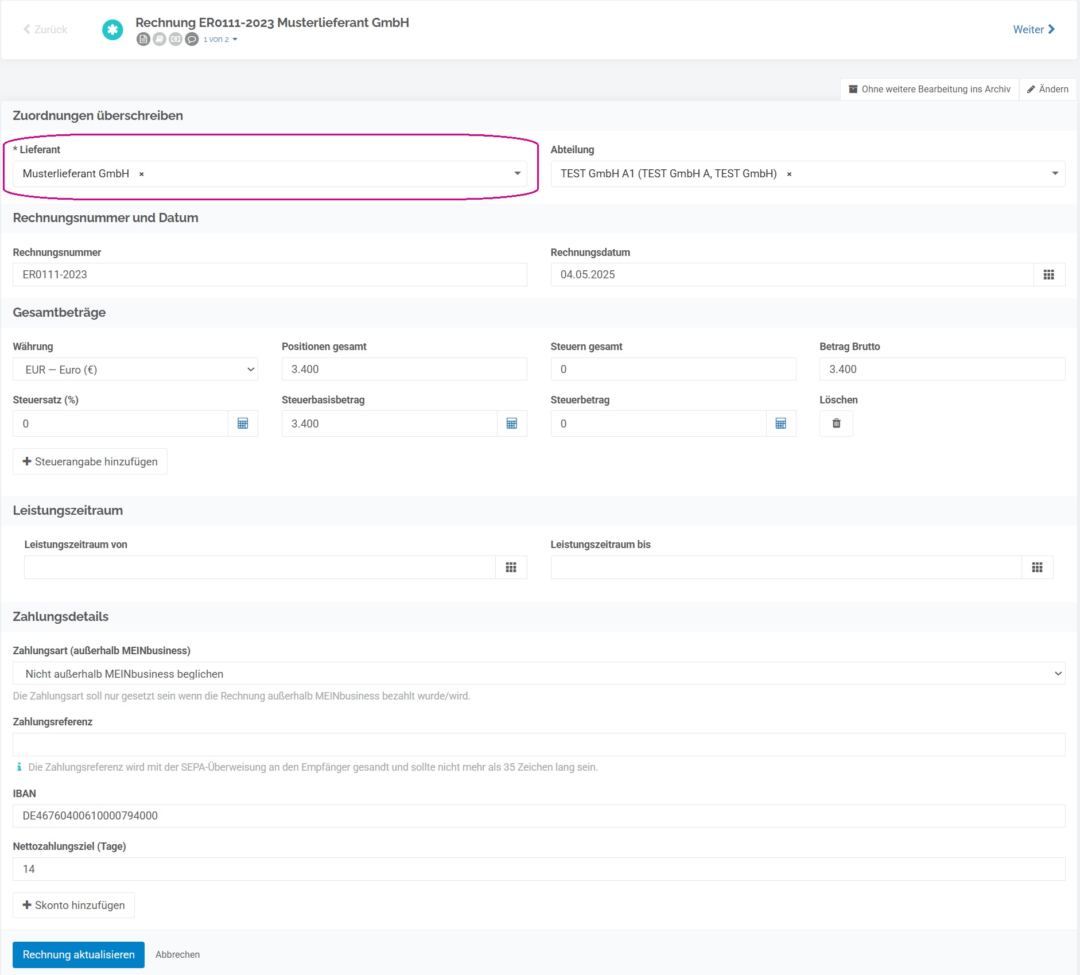Click the Abbrechen link
The height and width of the screenshot is (975, 1080).
[x=178, y=955]
